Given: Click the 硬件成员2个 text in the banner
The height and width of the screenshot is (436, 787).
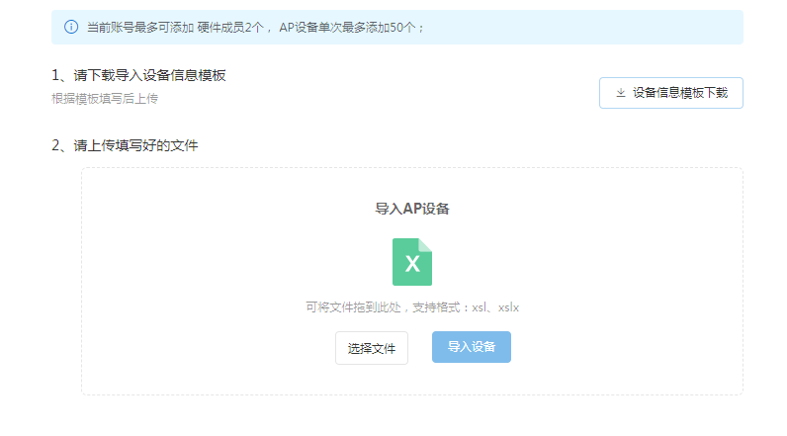Looking at the screenshot, I should tap(229, 27).
